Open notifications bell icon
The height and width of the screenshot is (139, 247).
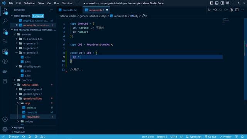[242, 137]
